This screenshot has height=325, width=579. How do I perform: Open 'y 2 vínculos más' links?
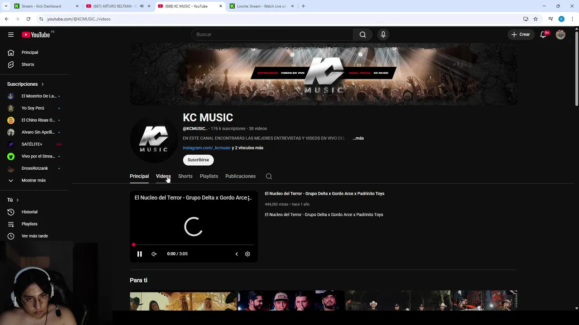[247, 148]
